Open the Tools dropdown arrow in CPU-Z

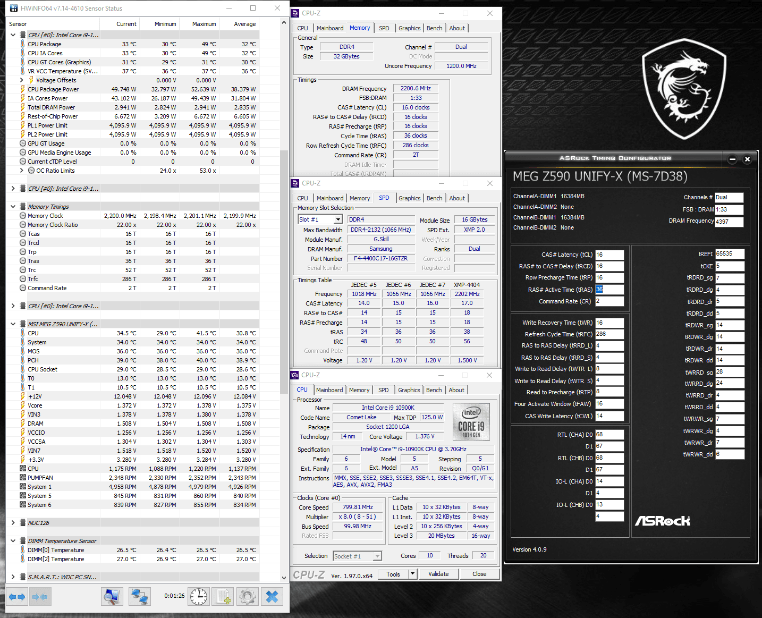click(x=412, y=574)
